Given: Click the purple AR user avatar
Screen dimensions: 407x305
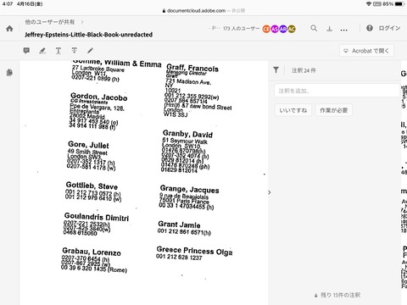Looking at the screenshot, I should pos(283,29).
